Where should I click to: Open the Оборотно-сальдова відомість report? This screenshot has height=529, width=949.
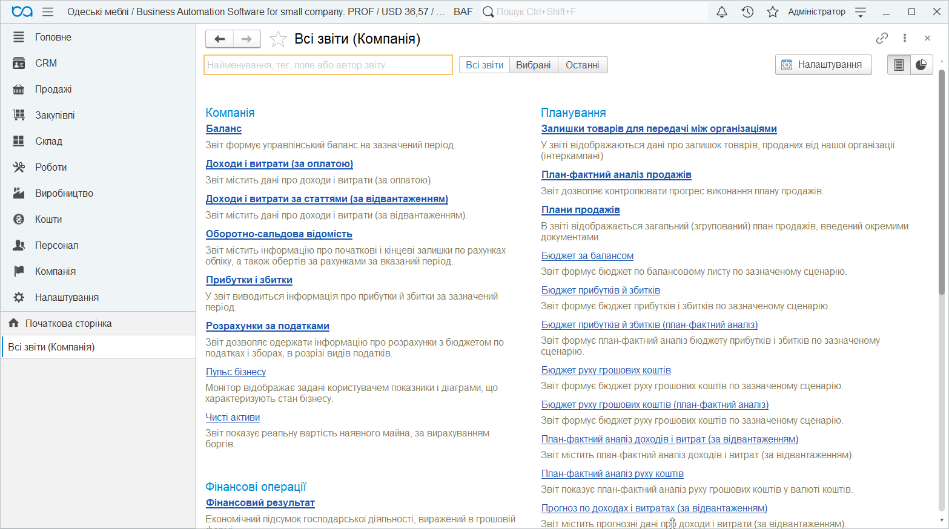click(279, 234)
